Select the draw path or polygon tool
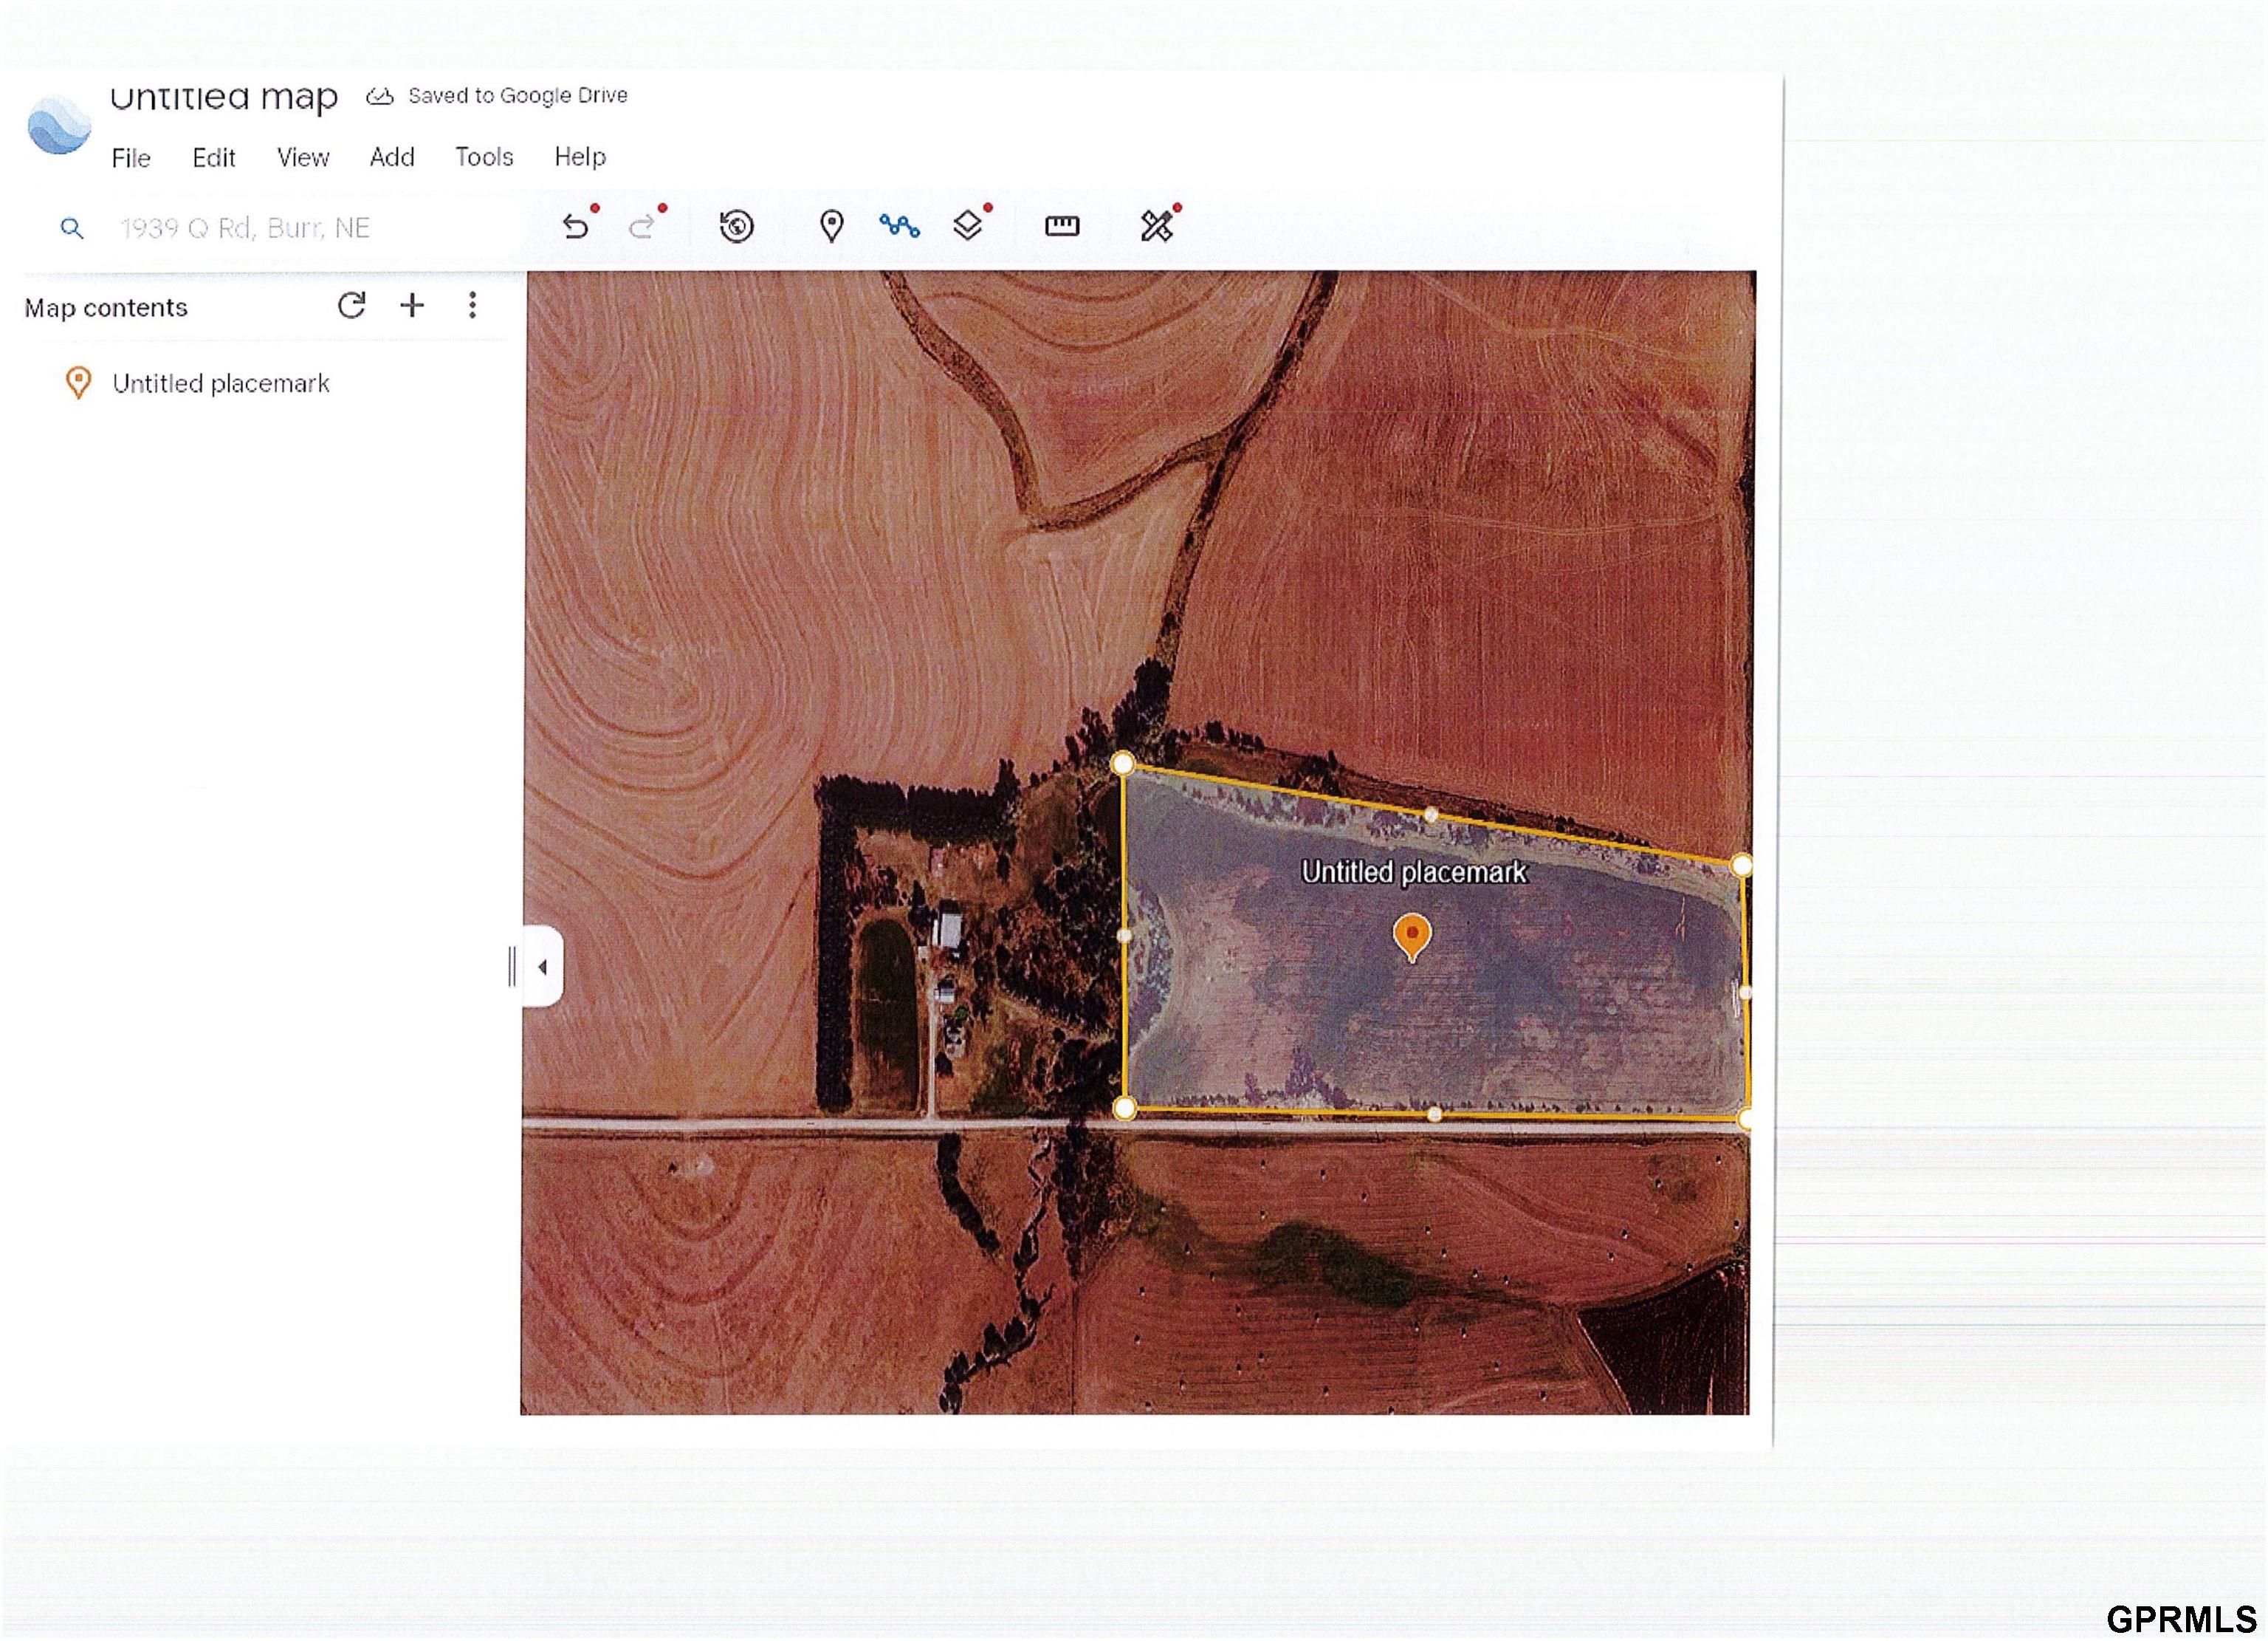This screenshot has height=1641, width=2268. 899,226
